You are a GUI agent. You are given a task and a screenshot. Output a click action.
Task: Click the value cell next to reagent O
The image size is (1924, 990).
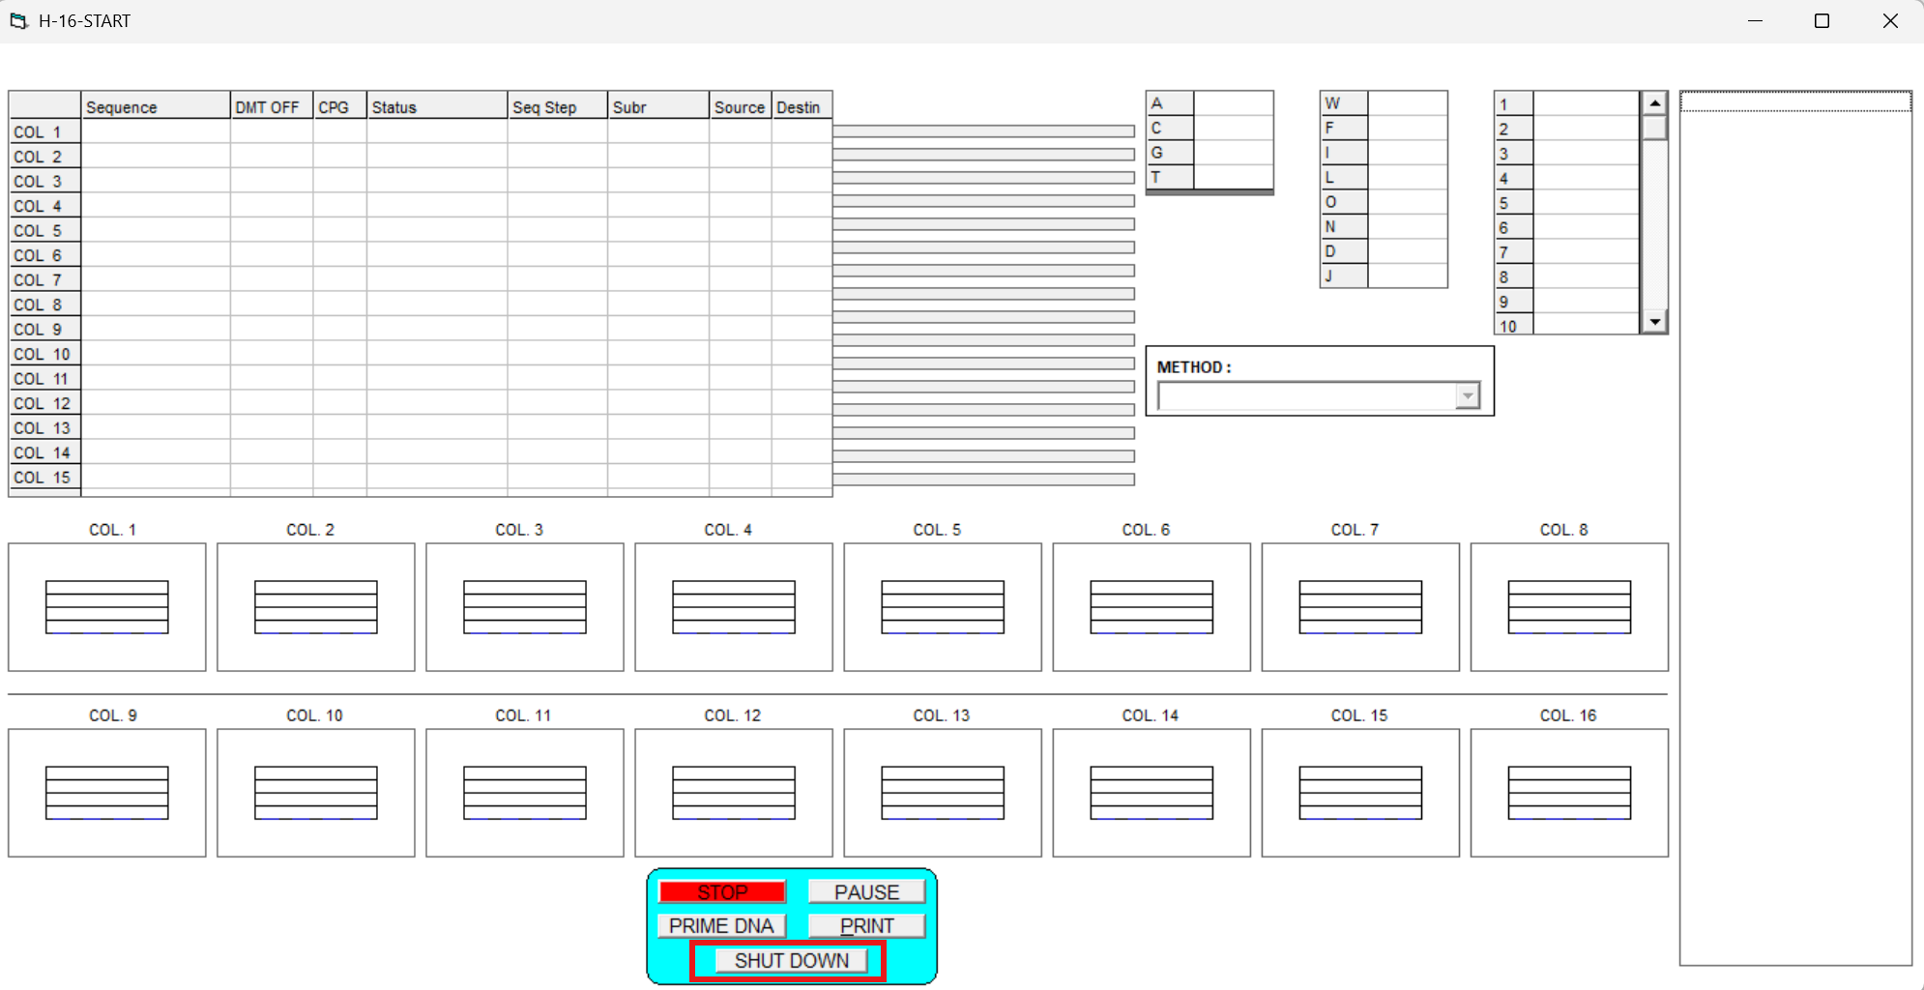coord(1407,201)
